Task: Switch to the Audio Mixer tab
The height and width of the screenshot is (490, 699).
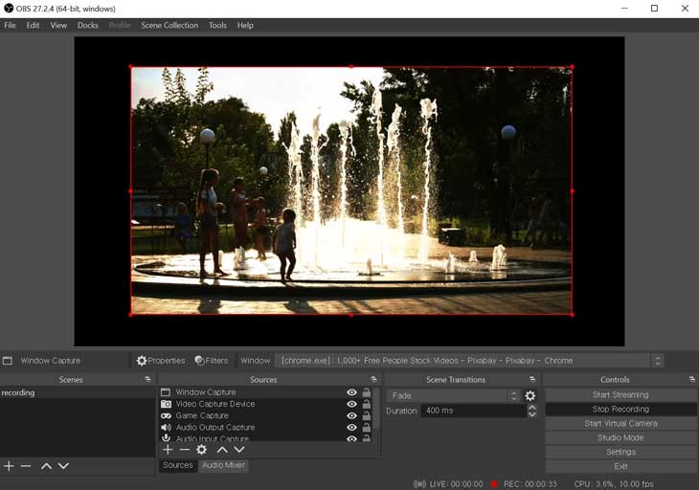Action: [223, 465]
